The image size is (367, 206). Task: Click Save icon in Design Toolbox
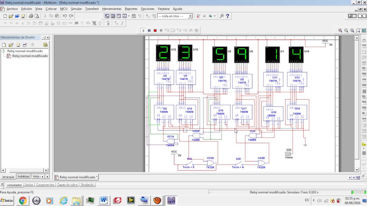[x=18, y=45]
